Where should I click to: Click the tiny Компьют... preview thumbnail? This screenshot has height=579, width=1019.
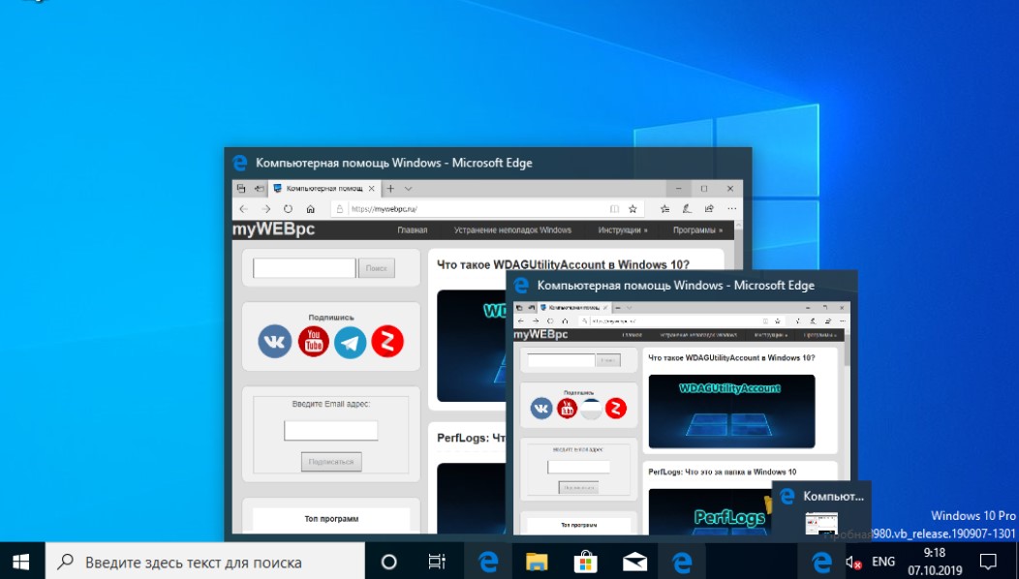[821, 523]
